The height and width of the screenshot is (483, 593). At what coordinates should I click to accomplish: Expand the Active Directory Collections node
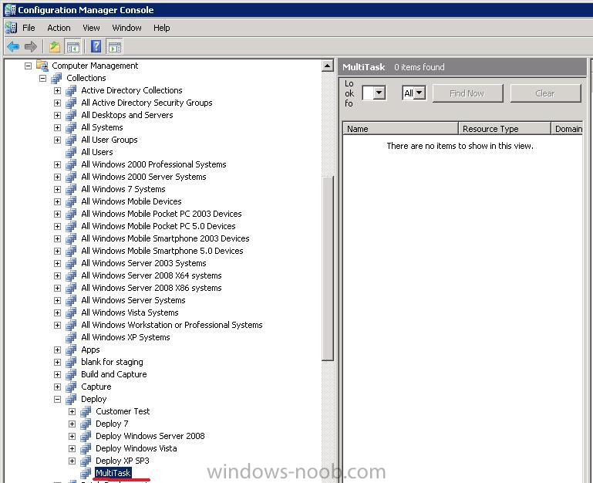pos(58,90)
